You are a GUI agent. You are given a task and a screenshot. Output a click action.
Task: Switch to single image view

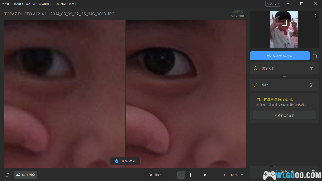click(x=172, y=175)
